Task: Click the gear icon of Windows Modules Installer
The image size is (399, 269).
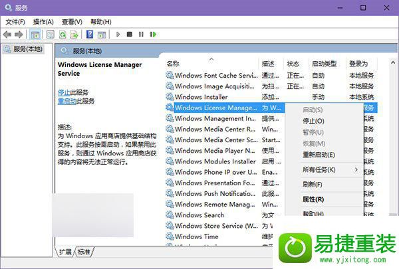Action: click(x=170, y=161)
